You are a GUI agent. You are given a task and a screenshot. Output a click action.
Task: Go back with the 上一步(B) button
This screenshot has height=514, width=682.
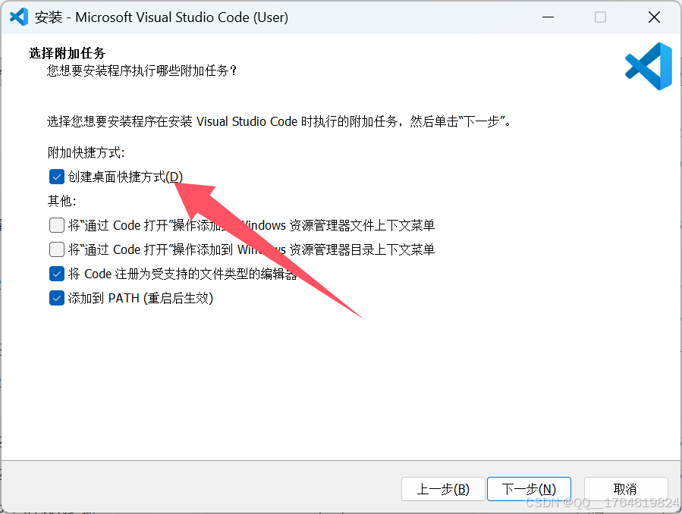click(443, 489)
